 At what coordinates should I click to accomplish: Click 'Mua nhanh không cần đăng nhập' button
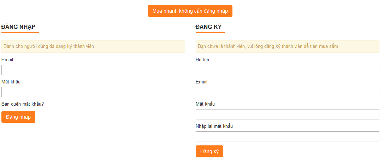(x=190, y=11)
